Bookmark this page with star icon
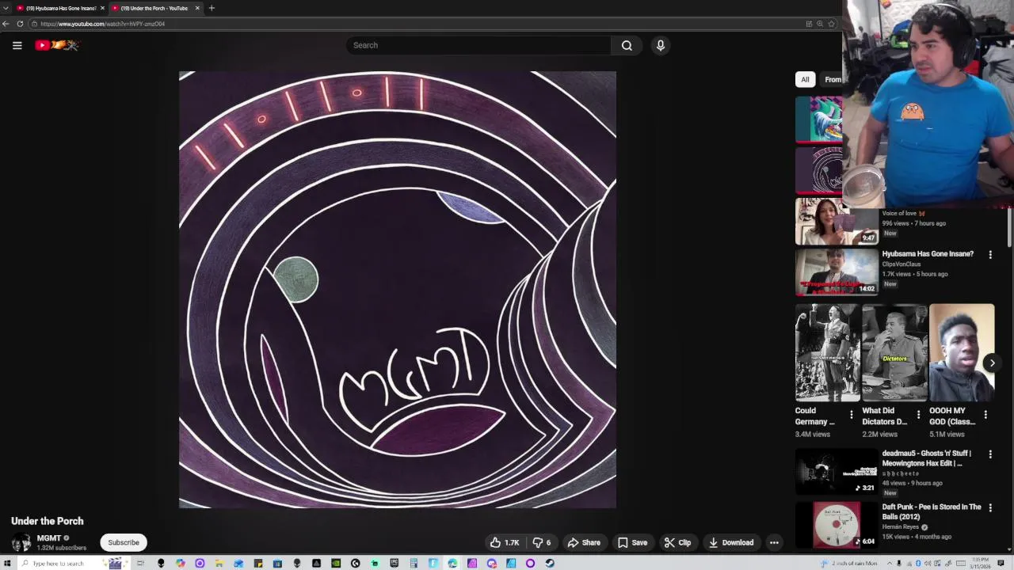The width and height of the screenshot is (1014, 570). click(831, 24)
